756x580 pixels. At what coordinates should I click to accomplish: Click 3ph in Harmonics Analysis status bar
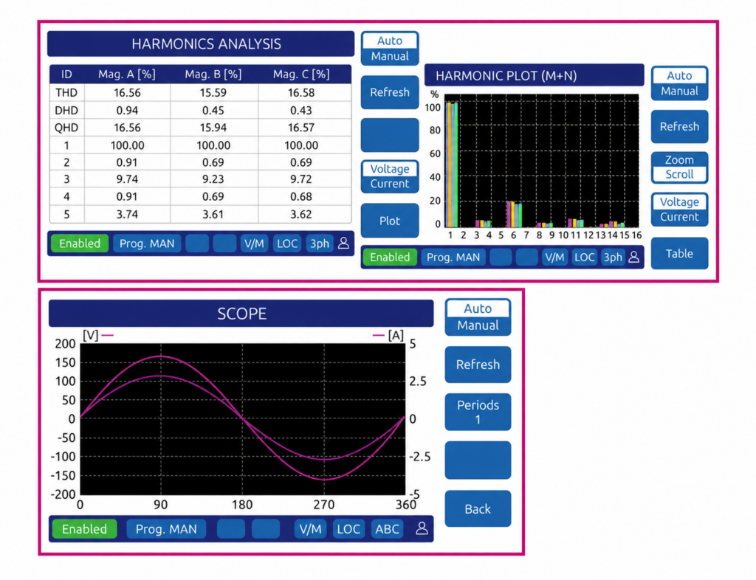coord(319,244)
